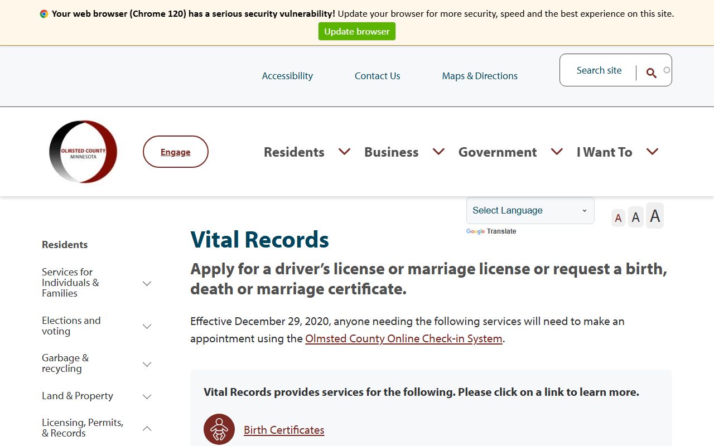Click the Birth Certificates baby icon
The height and width of the screenshot is (446, 714).
pyautogui.click(x=219, y=429)
